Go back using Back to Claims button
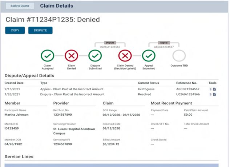Image resolution: width=230 pixels, height=167 pixels. click(x=20, y=6)
